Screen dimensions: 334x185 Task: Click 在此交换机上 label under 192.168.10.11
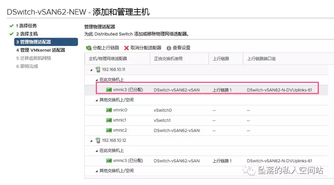click(112, 80)
